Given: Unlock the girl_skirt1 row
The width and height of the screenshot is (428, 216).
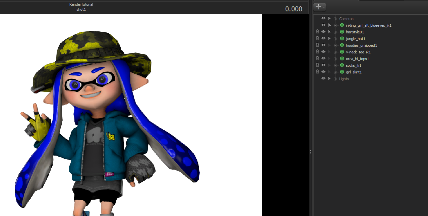Looking at the screenshot, I should [317, 72].
